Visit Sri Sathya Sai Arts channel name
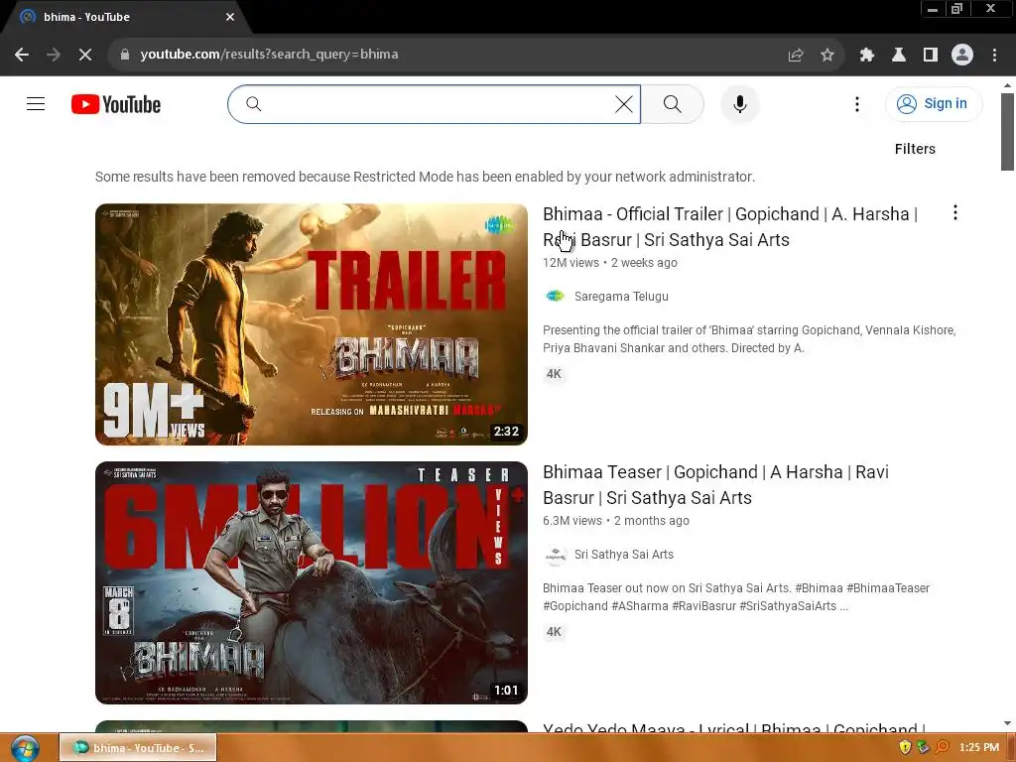The width and height of the screenshot is (1016, 762). (x=623, y=555)
